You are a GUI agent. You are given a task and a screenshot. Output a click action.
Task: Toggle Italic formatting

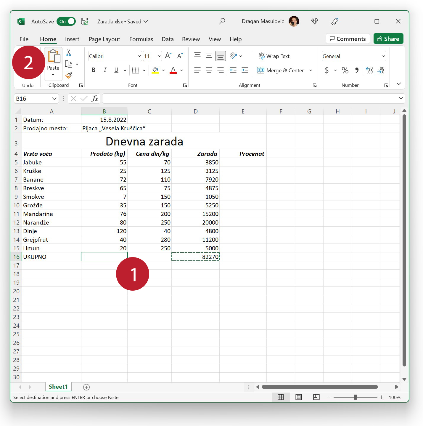click(105, 70)
